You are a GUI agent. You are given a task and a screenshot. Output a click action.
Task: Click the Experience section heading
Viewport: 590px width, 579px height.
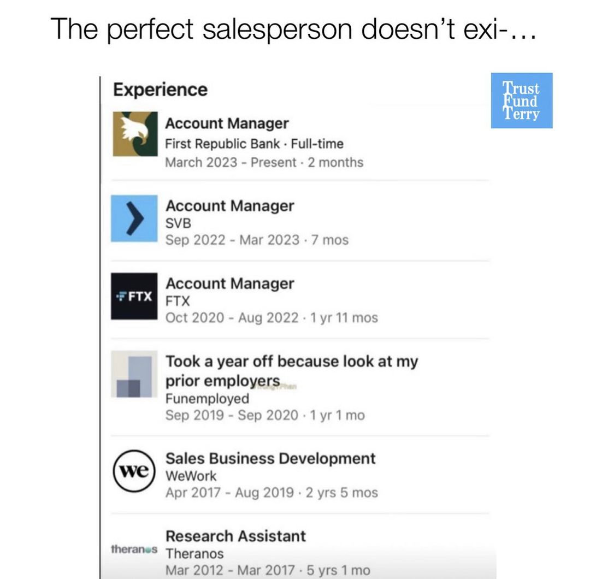(160, 90)
